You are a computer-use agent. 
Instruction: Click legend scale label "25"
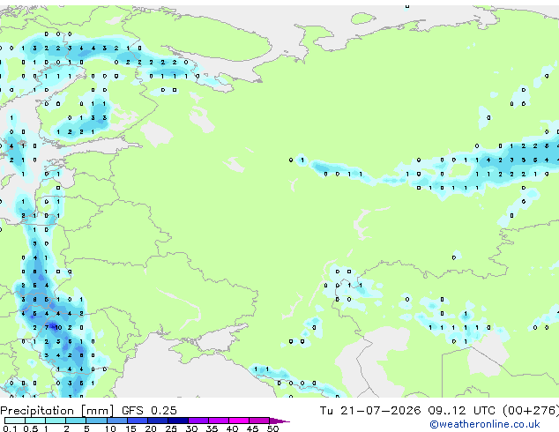[171, 428]
